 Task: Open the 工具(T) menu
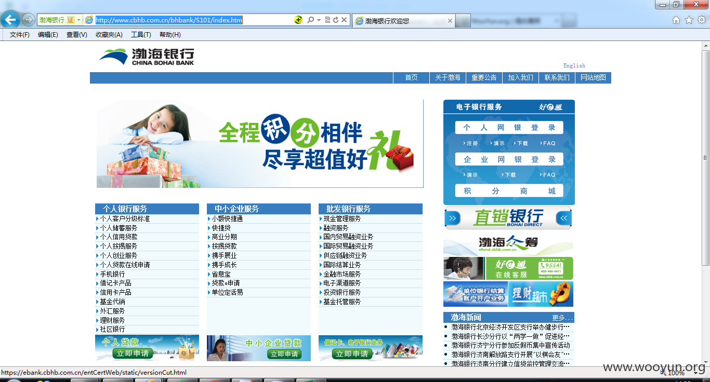[x=141, y=35]
